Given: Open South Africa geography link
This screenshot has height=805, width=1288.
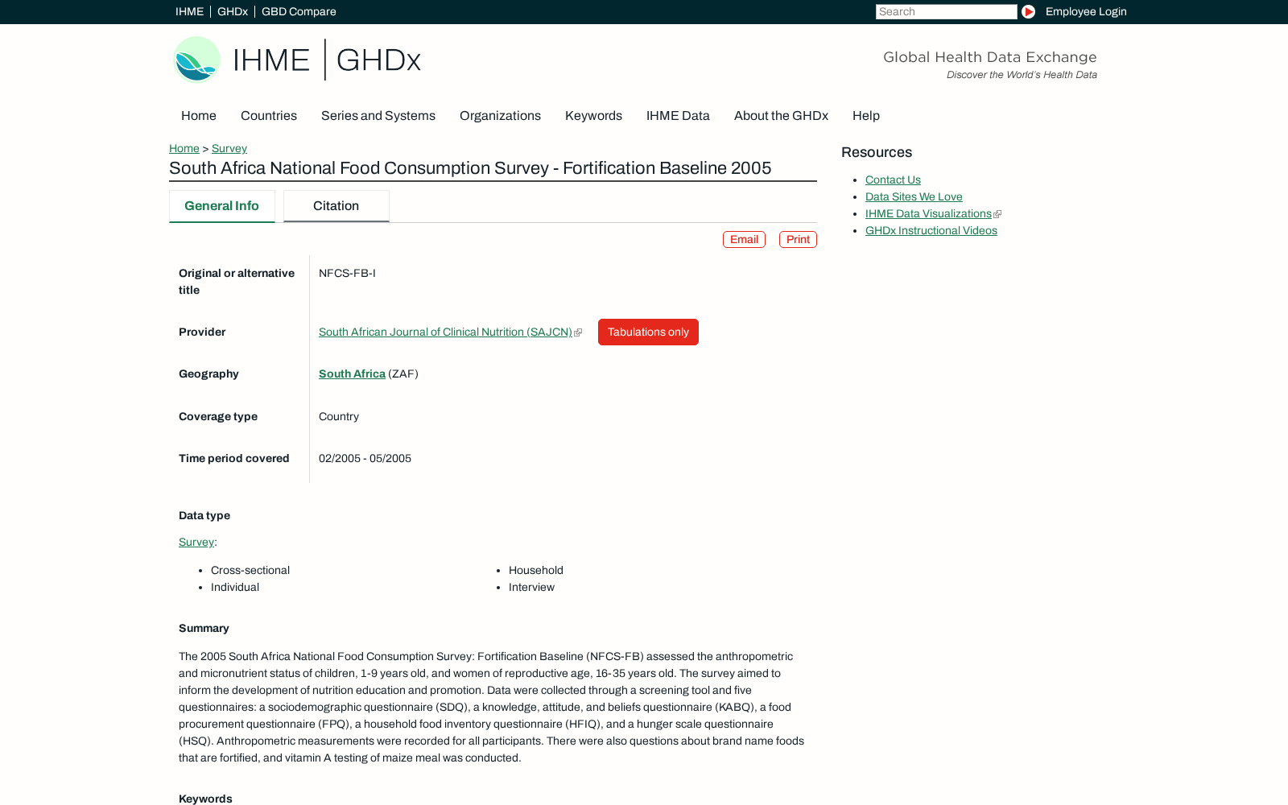Looking at the screenshot, I should 352,374.
